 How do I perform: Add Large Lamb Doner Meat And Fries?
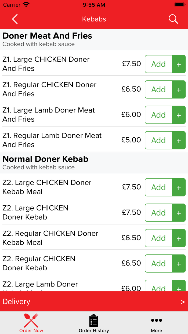(x=158, y=115)
